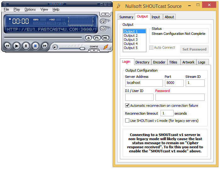Enable Use SHOUTcast v1 mode checkbox
Viewport: 220px width, 169px height.
pyautogui.click(x=127, y=121)
